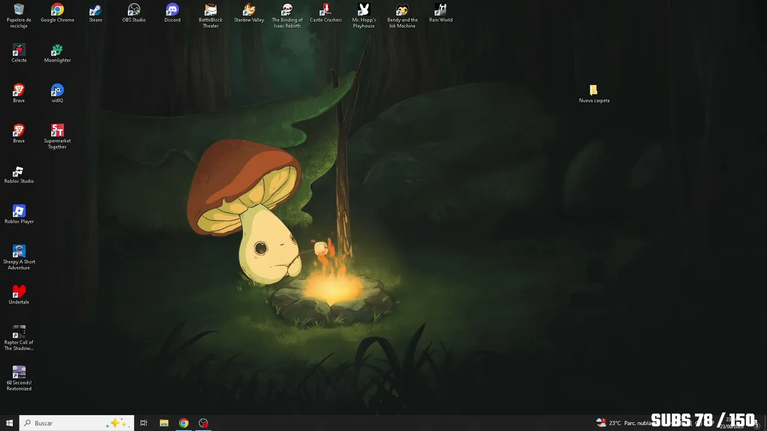Select the 60 Seconds! Reatomized icon

pyautogui.click(x=19, y=378)
